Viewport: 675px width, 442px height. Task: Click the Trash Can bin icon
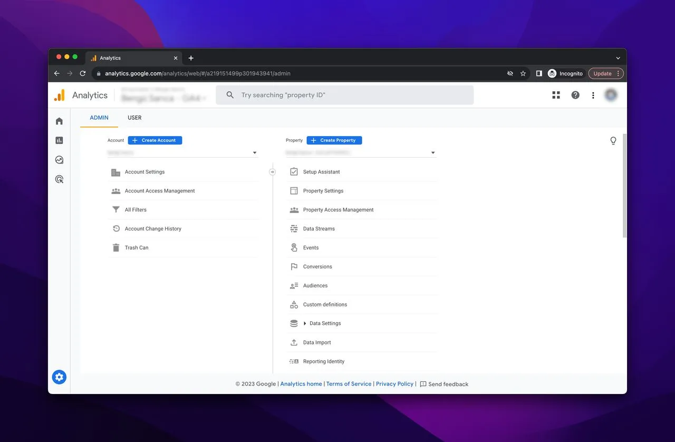tap(116, 248)
